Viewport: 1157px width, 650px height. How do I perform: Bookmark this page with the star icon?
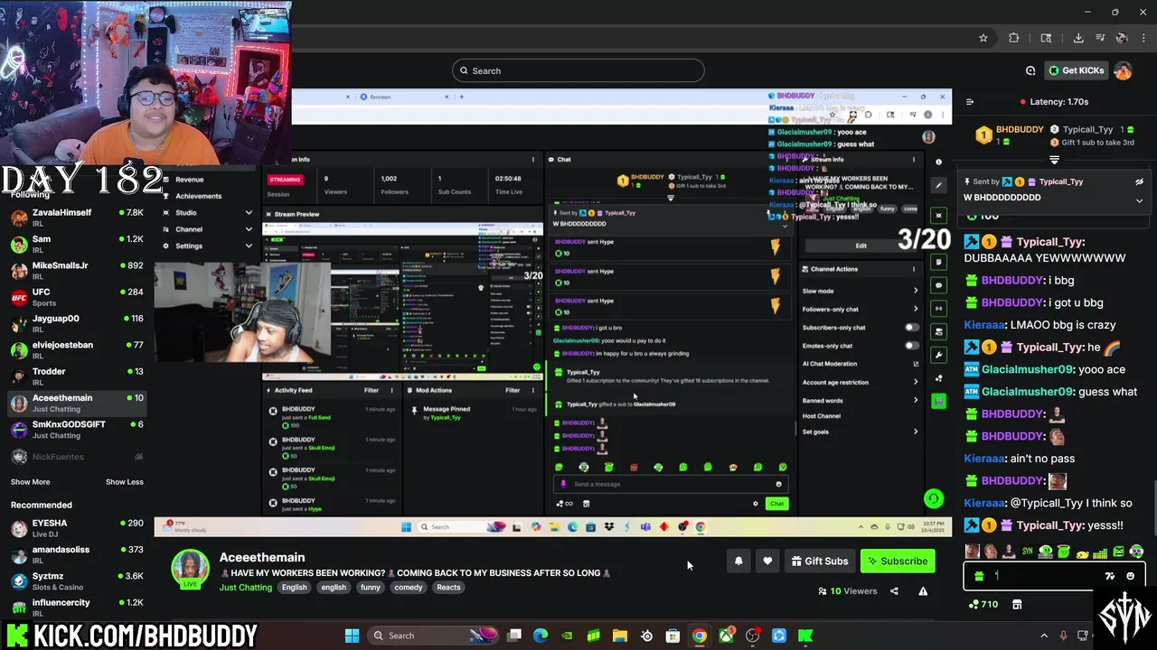(x=983, y=38)
